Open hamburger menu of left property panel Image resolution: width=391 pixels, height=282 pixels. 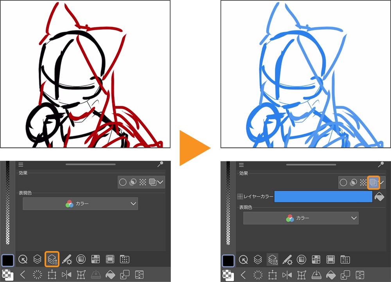click(x=21, y=165)
